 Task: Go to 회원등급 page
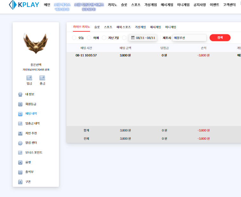31,104
